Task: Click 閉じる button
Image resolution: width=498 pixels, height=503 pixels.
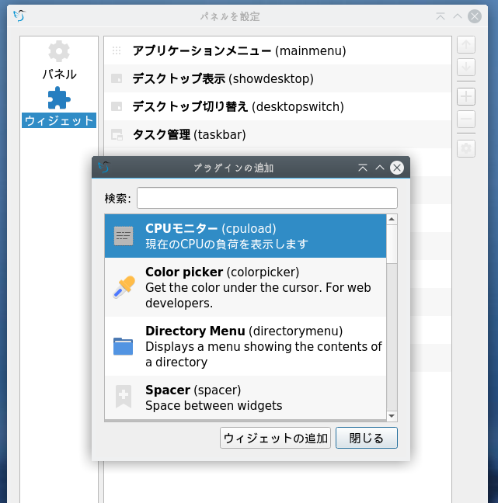Action: click(367, 438)
